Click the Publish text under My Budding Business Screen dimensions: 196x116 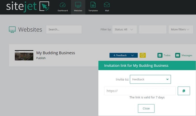[41, 58]
